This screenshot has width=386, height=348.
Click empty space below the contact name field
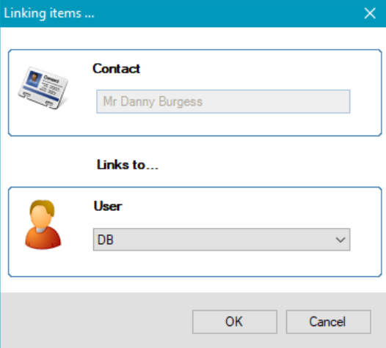tap(223, 124)
